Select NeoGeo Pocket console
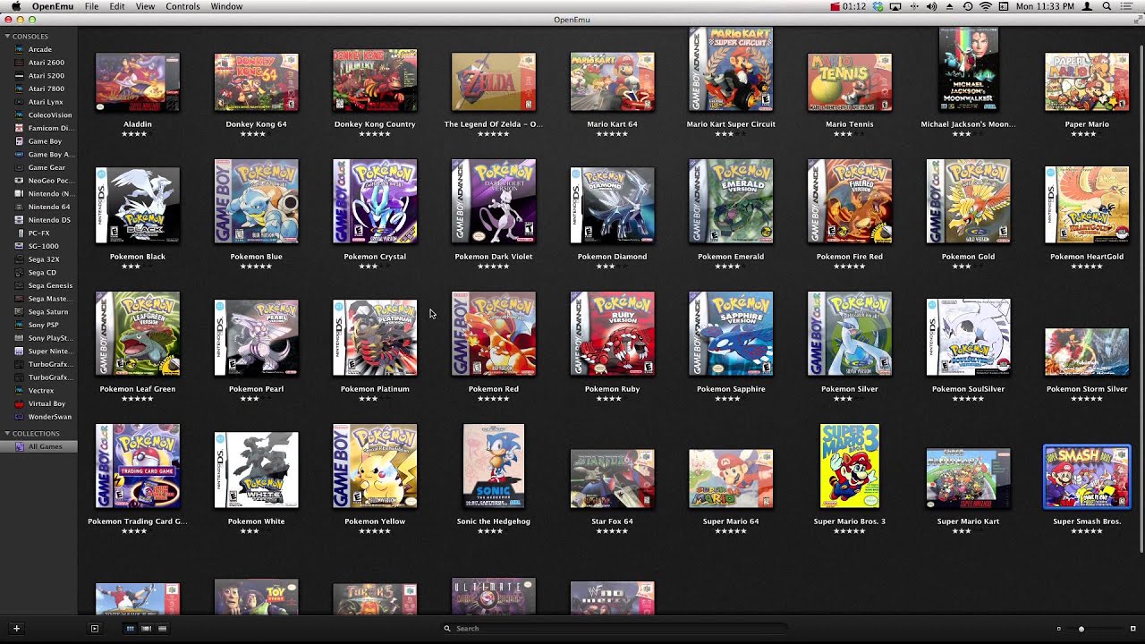1145x644 pixels. click(38, 181)
